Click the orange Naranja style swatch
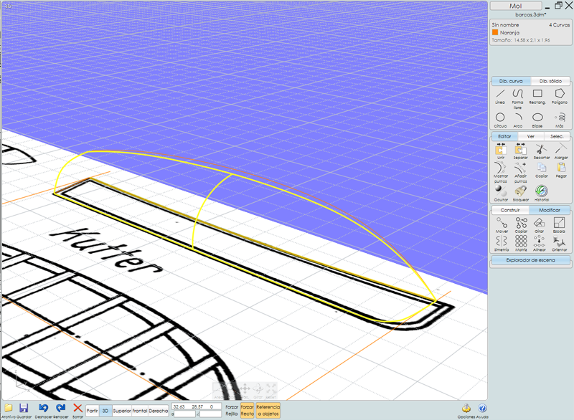 tap(495, 32)
